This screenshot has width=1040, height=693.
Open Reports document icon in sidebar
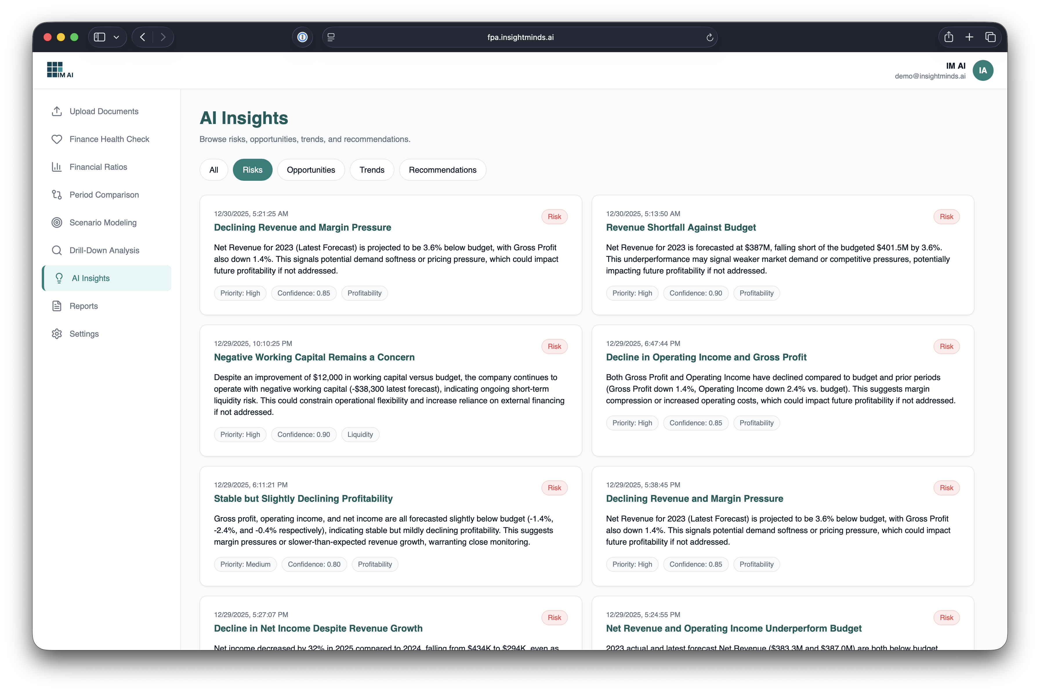click(57, 306)
